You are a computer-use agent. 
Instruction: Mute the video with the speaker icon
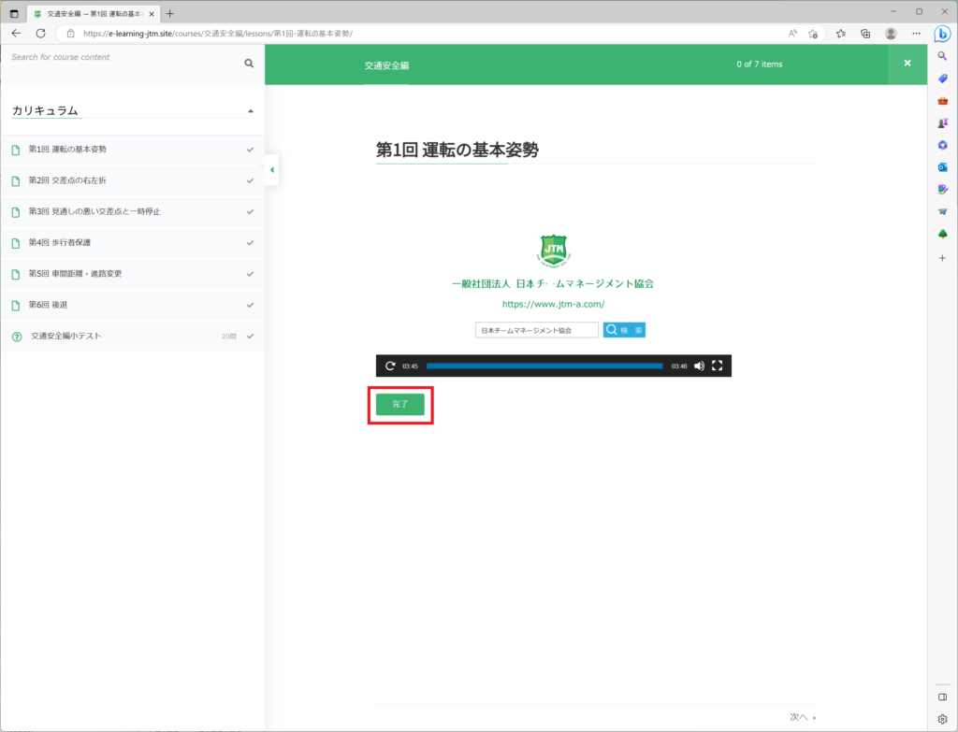click(699, 366)
